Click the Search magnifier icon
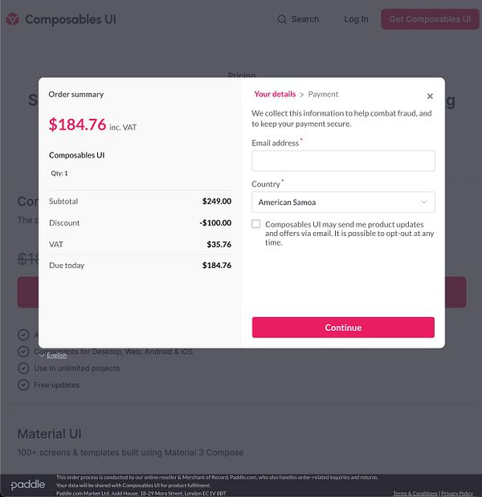Image resolution: width=482 pixels, height=497 pixels. coord(282,19)
